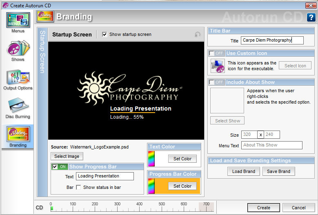Screen dimensions: 318x215
Task: Click the About Show width field 320
Action: [x=249, y=135]
